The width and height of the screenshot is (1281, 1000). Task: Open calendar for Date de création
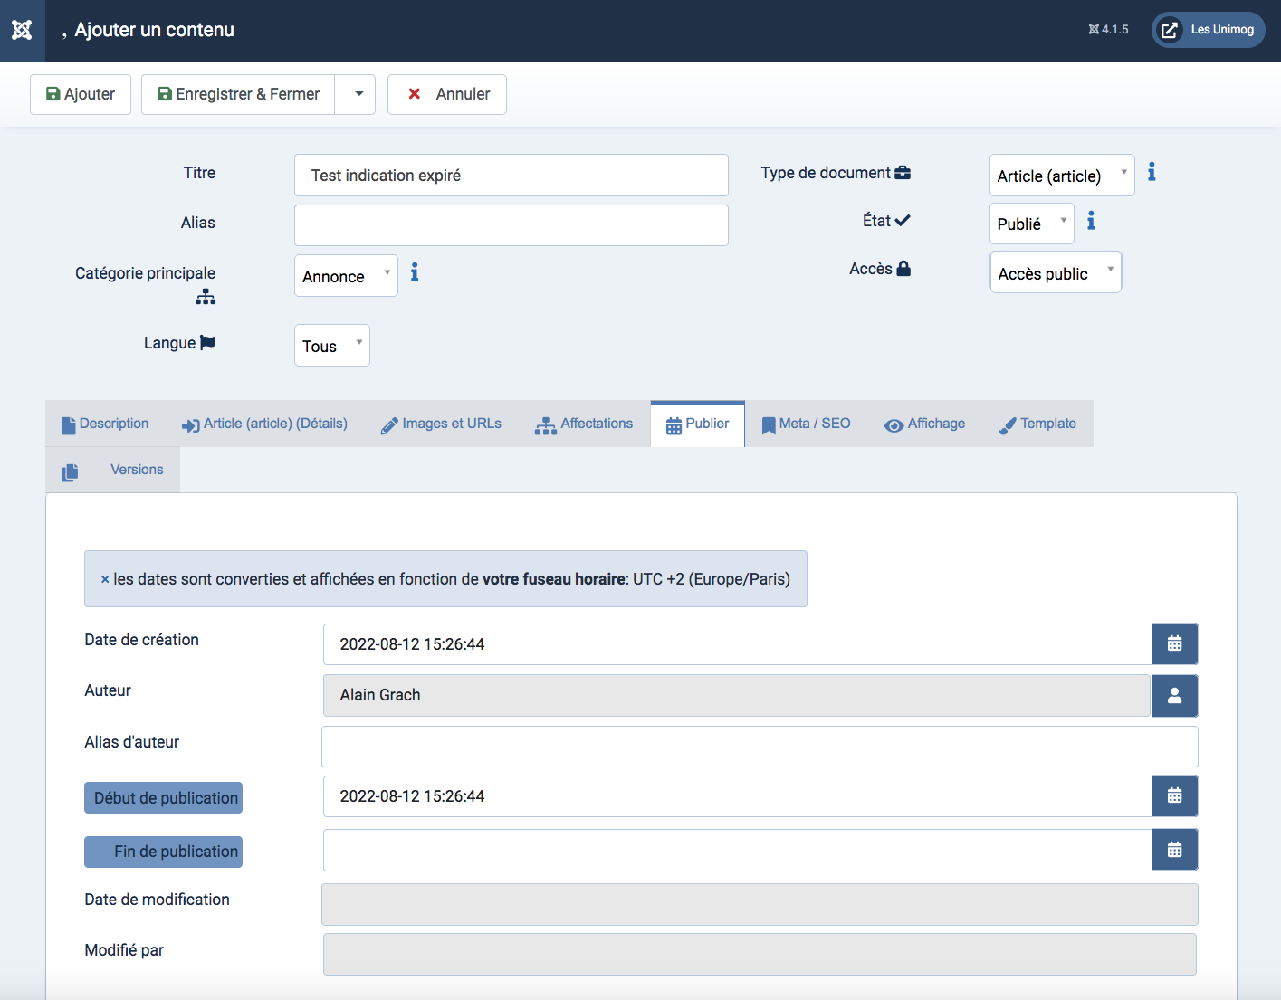pyautogui.click(x=1175, y=644)
